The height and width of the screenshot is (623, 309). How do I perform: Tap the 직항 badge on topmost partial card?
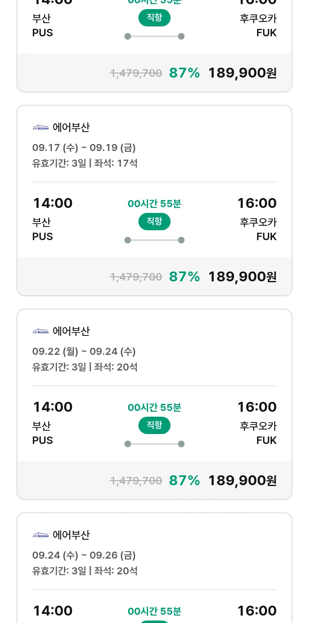click(154, 18)
